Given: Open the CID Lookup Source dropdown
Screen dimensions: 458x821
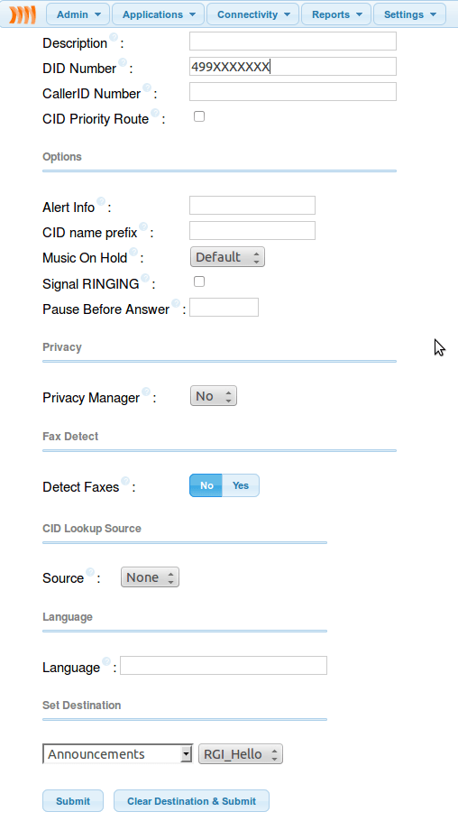Looking at the screenshot, I should (150, 577).
